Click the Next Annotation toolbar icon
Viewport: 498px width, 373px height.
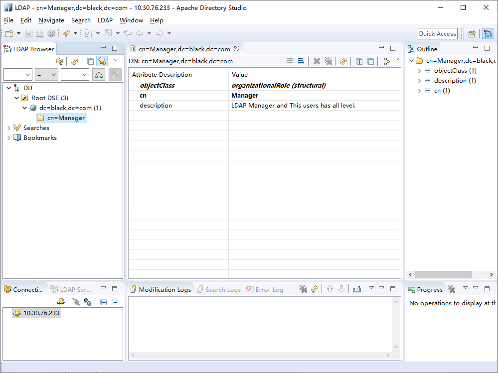88,33
